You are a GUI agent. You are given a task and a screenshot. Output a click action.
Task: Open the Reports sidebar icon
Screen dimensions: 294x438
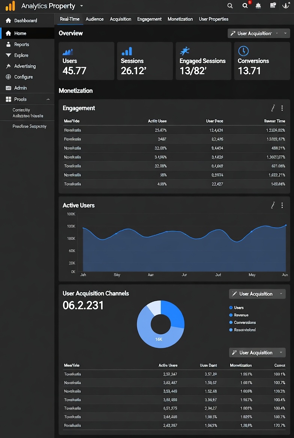pos(8,44)
